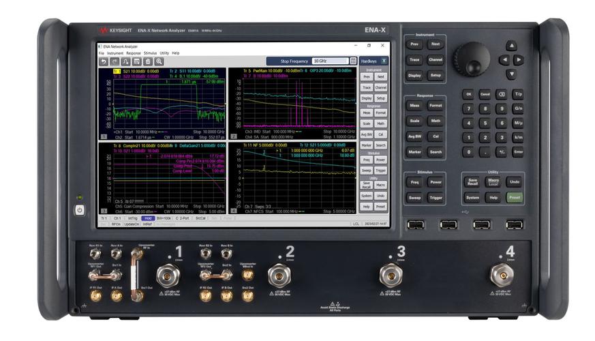Click Ch 1 in the status bar
595x341 pixels.
117,218
